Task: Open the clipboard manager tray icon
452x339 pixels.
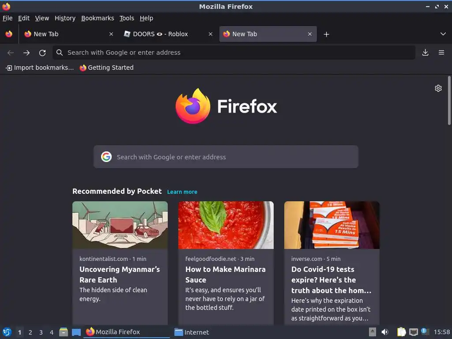Action: (x=401, y=332)
